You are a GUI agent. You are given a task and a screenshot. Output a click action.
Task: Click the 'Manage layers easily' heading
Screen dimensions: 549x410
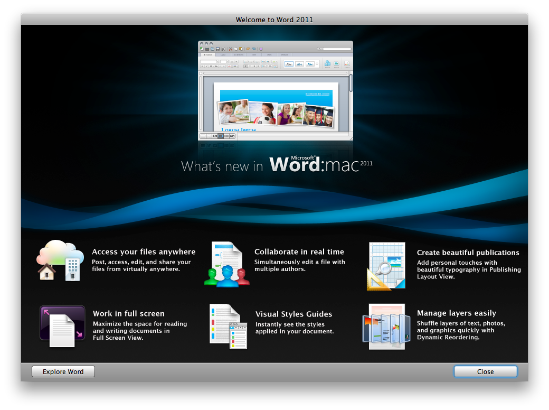coord(457,313)
